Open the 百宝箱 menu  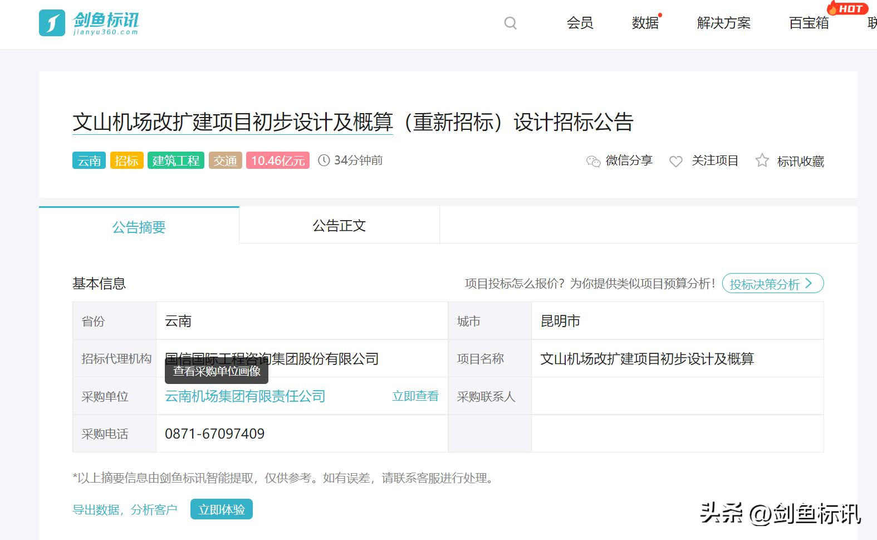click(x=809, y=23)
